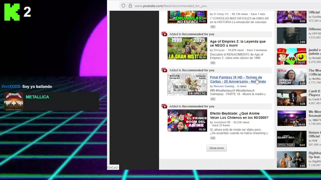Open the SMii7Y sidebar thumbnail 59:55

[291, 118]
